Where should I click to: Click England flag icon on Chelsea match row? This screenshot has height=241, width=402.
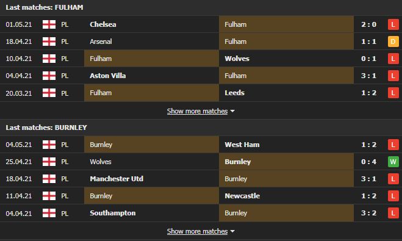(49, 24)
